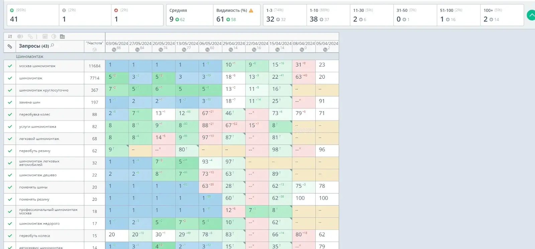Toggle the checkmark for москва шиномонтаж row
Viewport: 535px width, 249px height.
pos(10,66)
